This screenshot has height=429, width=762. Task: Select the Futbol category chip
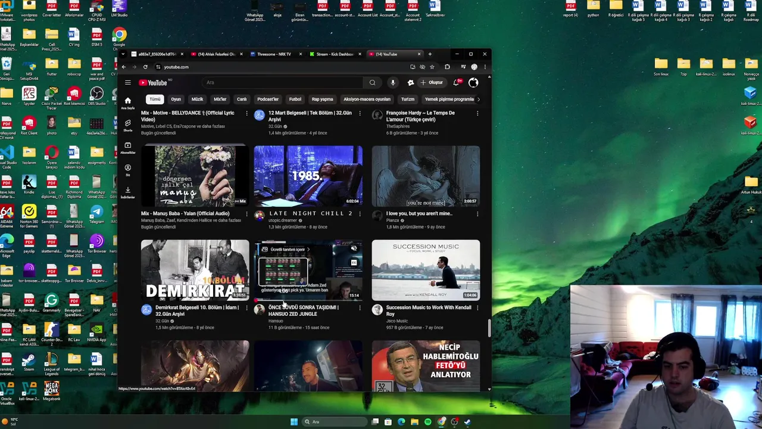click(295, 99)
